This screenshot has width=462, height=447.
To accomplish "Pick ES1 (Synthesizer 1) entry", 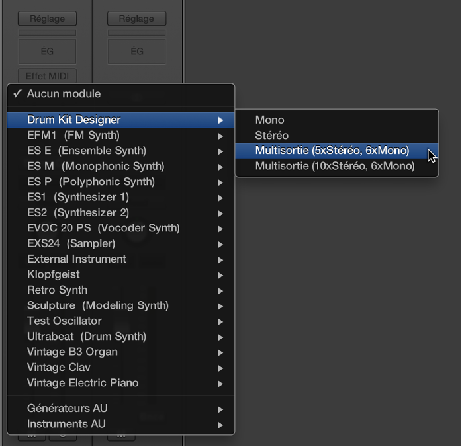I will (121, 197).
